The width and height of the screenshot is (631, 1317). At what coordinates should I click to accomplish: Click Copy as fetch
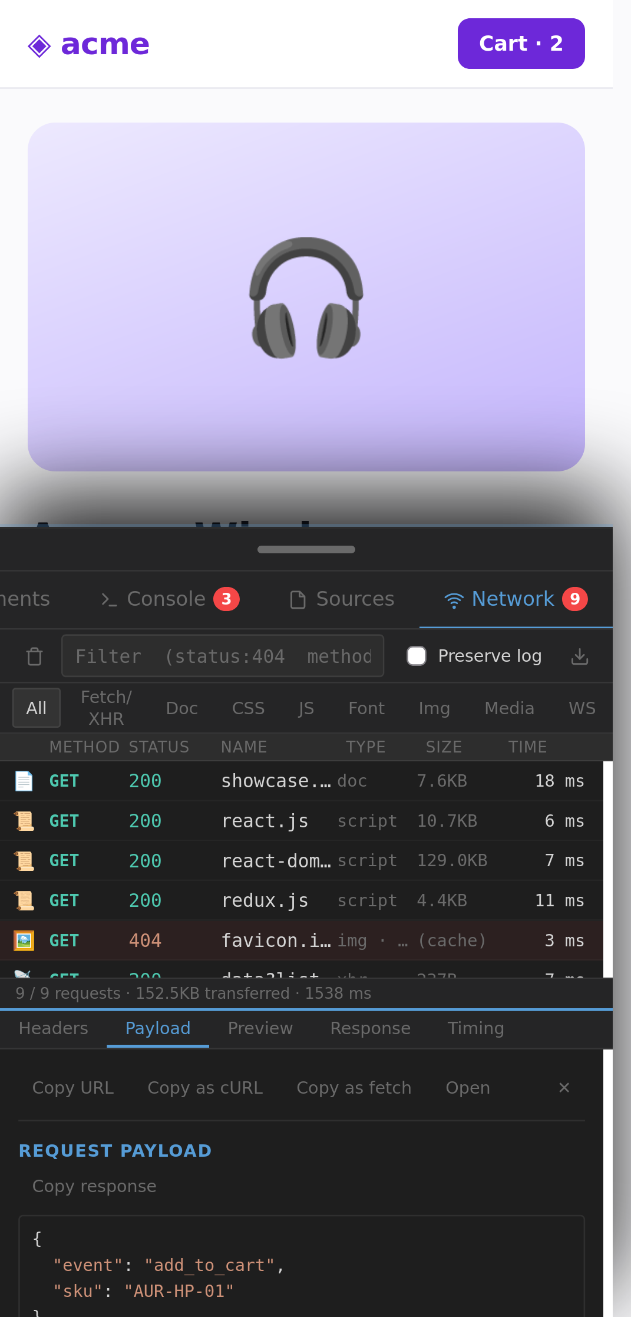point(354,1088)
